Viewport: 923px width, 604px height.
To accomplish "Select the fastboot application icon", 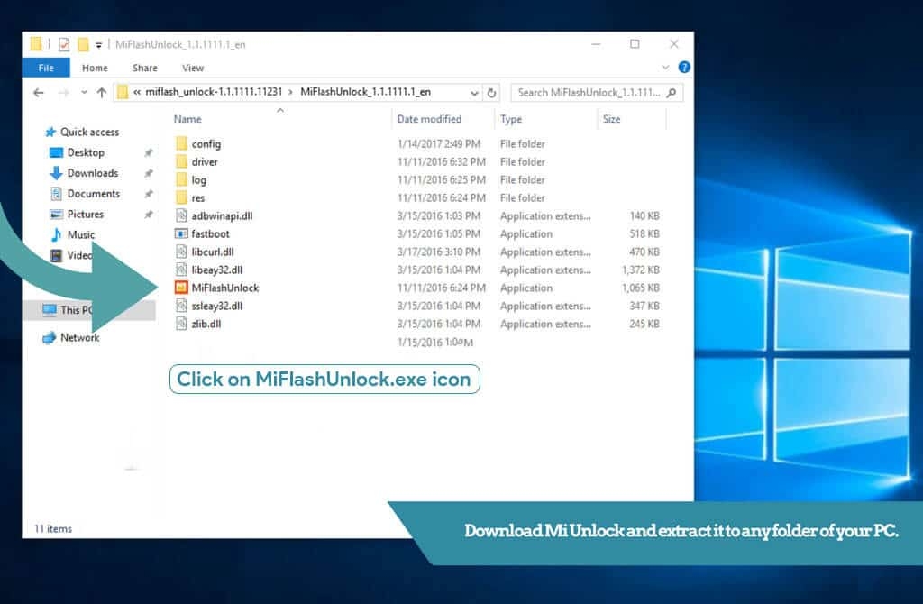I will 181,233.
